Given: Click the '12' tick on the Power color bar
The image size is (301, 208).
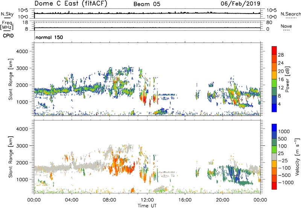Looking at the screenshot, I should [281, 88].
